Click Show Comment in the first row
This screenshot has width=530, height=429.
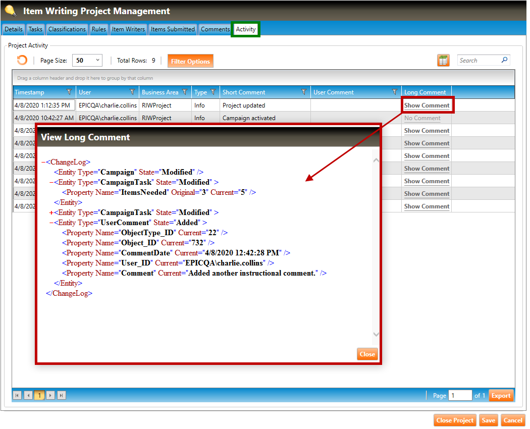click(x=427, y=105)
